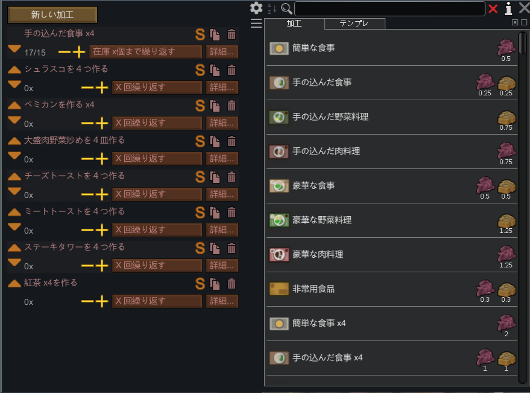Click S icon for 大盛肉野菜炒め bill
530x393 pixels.
200,141
